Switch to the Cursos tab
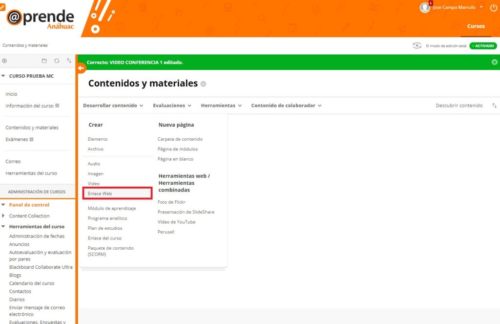The image size is (500, 324). [476, 26]
